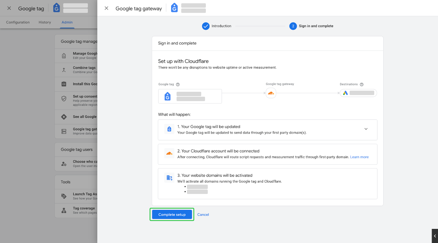This screenshot has height=243, width=438.
Task: Close the Google tag window behind
Action: [9, 8]
